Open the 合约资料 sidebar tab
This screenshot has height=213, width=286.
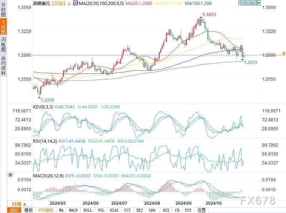coord(3,66)
